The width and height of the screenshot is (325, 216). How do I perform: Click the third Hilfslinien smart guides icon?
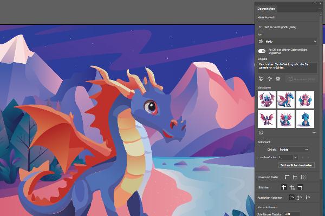[x=300, y=187]
